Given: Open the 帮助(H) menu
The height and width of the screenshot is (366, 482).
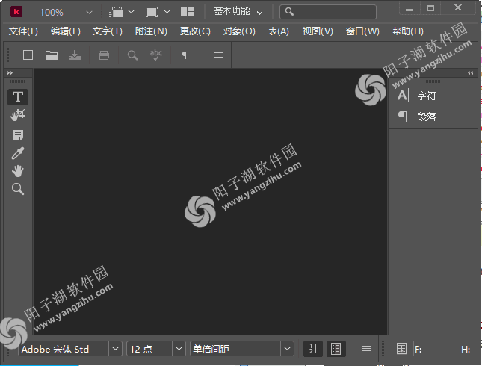Looking at the screenshot, I should (x=407, y=31).
